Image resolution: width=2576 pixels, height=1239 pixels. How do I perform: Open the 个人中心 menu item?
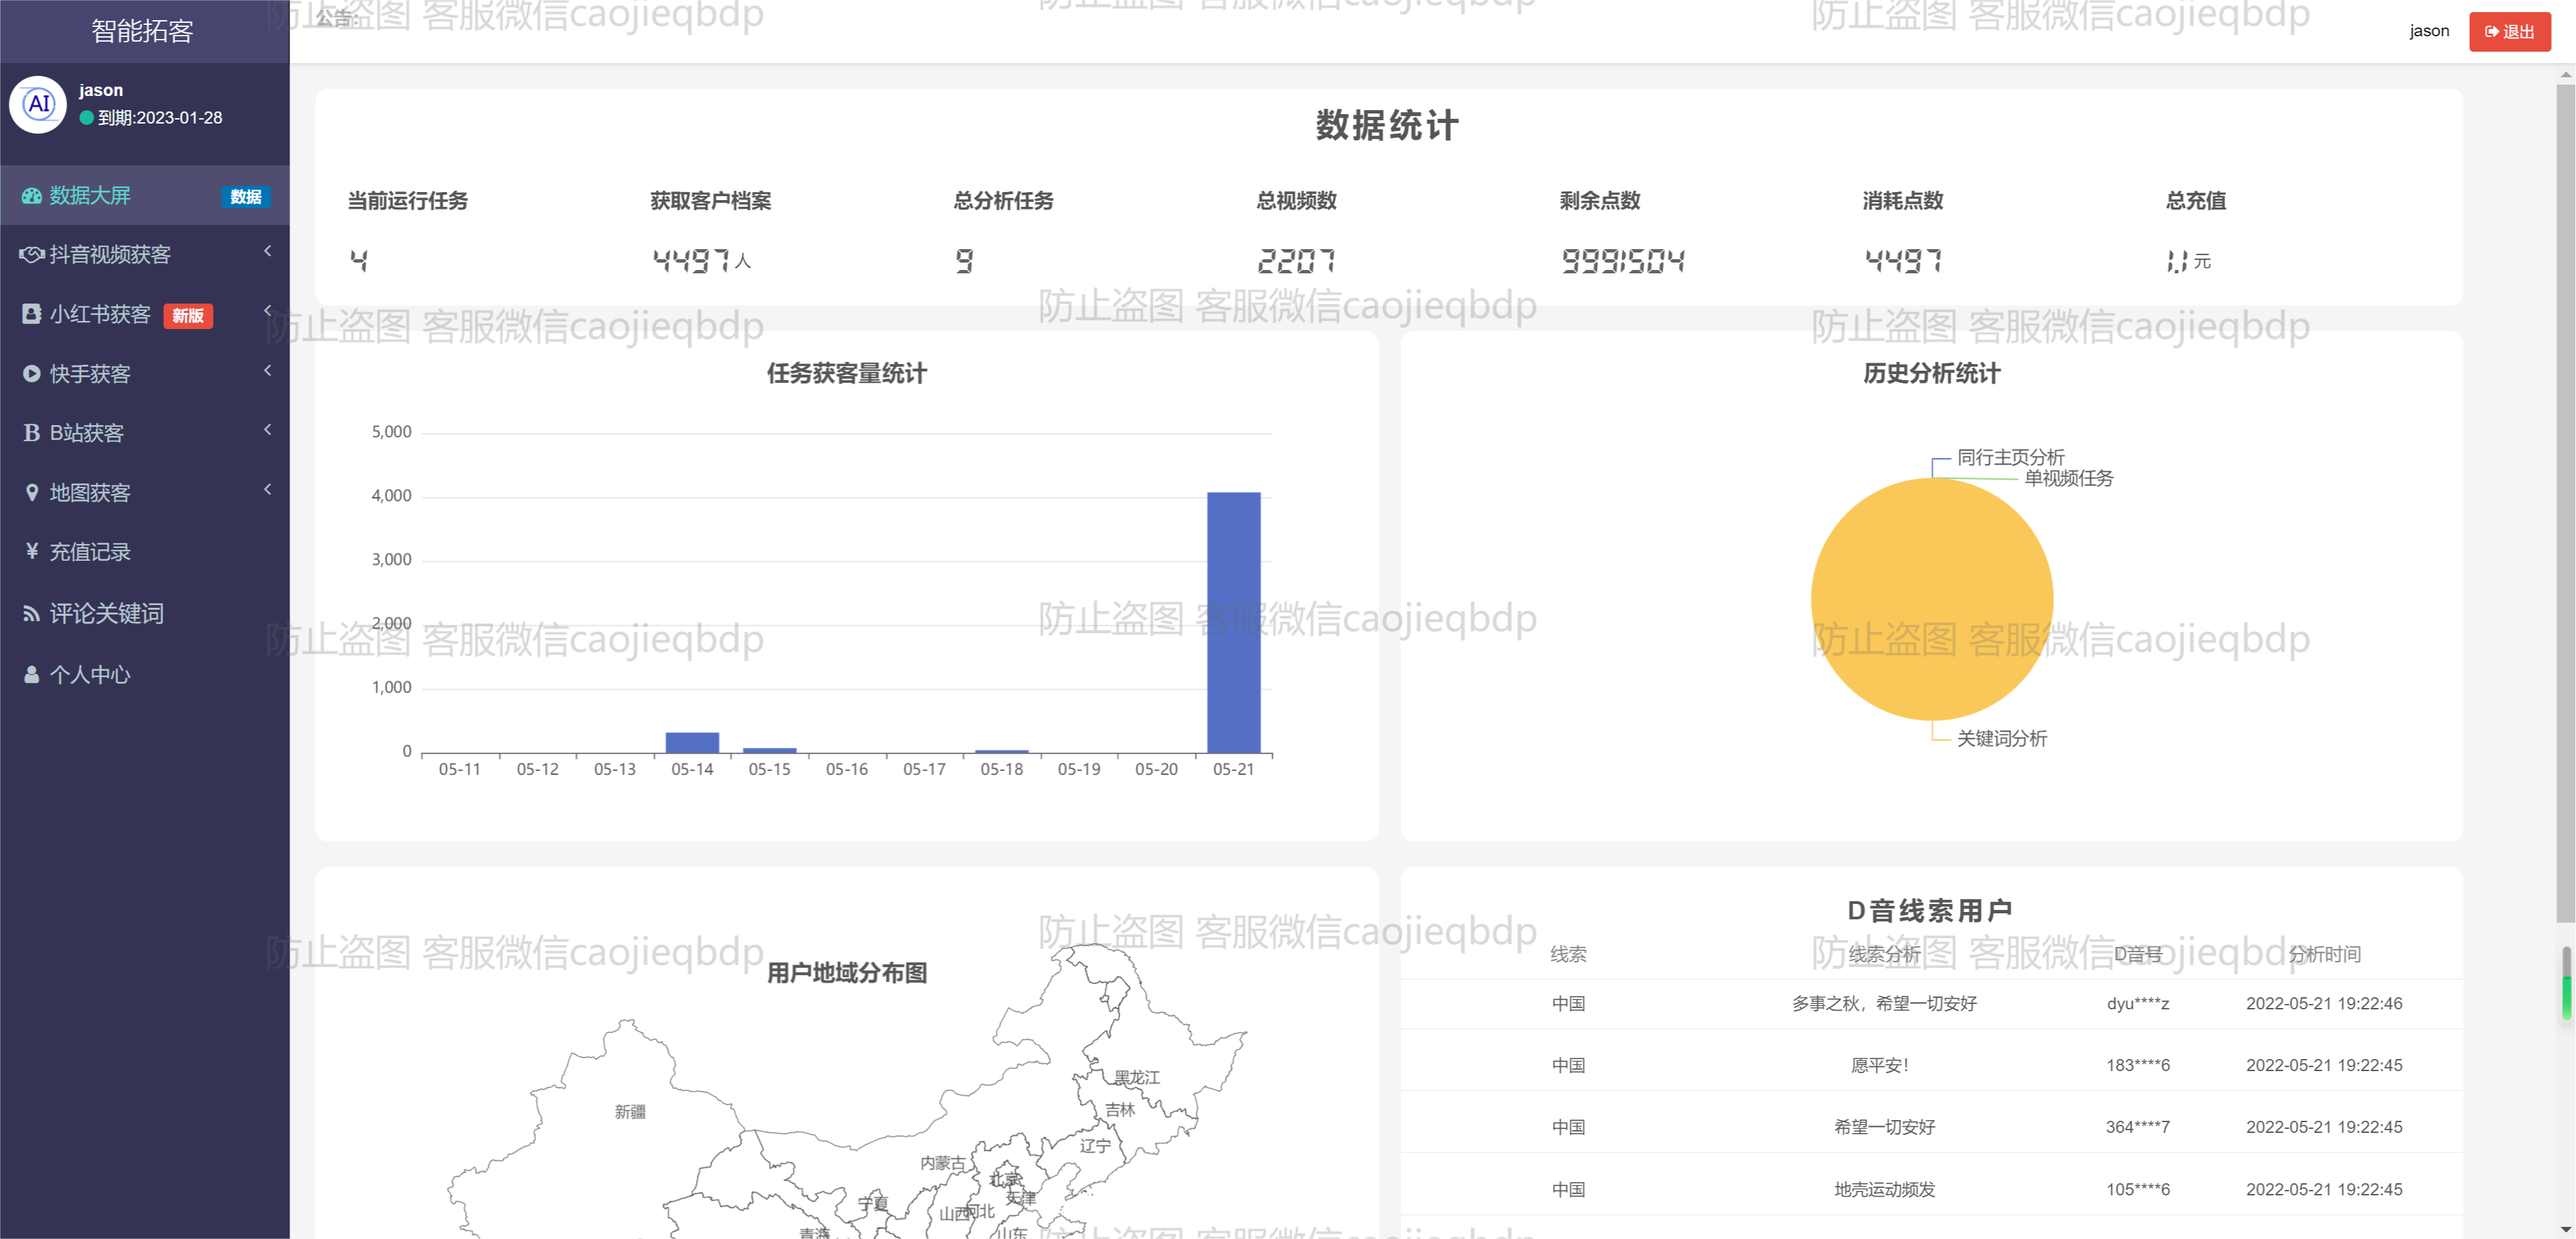click(90, 675)
